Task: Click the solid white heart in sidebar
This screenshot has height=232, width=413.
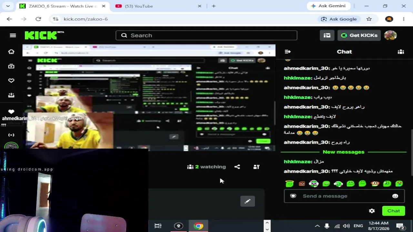Action: click(11, 111)
